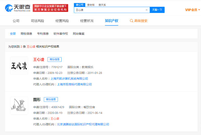Click application date 2020-08-19
This screenshot has height=135, width=201.
[55, 113]
